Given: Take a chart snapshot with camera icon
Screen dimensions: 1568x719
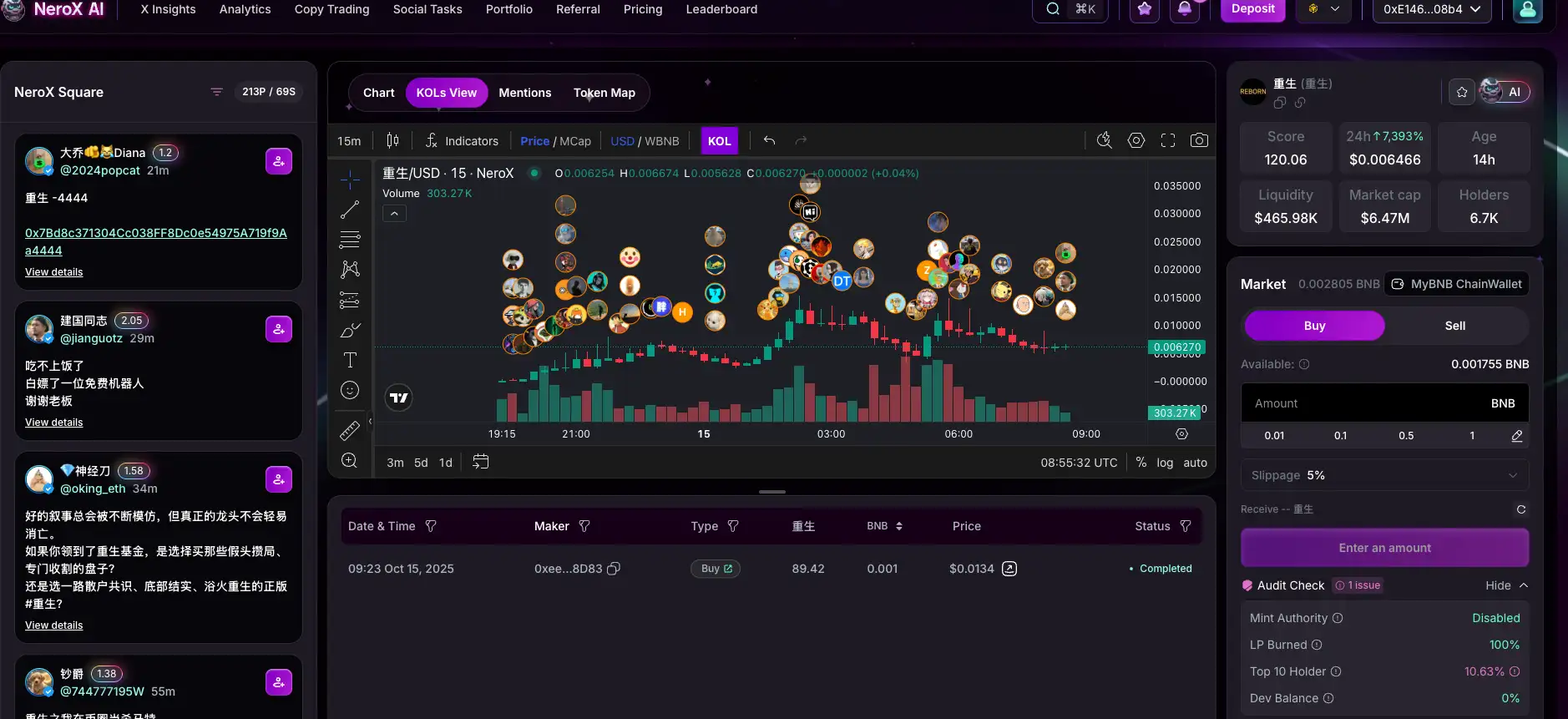Looking at the screenshot, I should (1199, 140).
